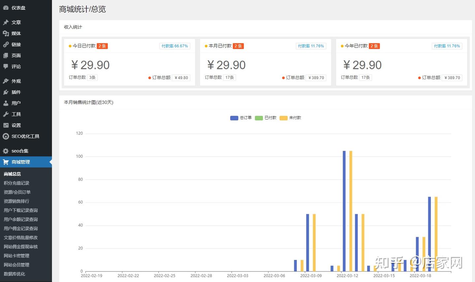Click the 积分充值记录 link
This screenshot has width=475, height=282.
[16, 183]
